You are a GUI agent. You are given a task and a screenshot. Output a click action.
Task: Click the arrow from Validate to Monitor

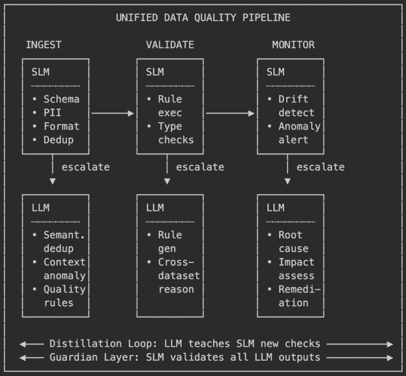click(230, 113)
